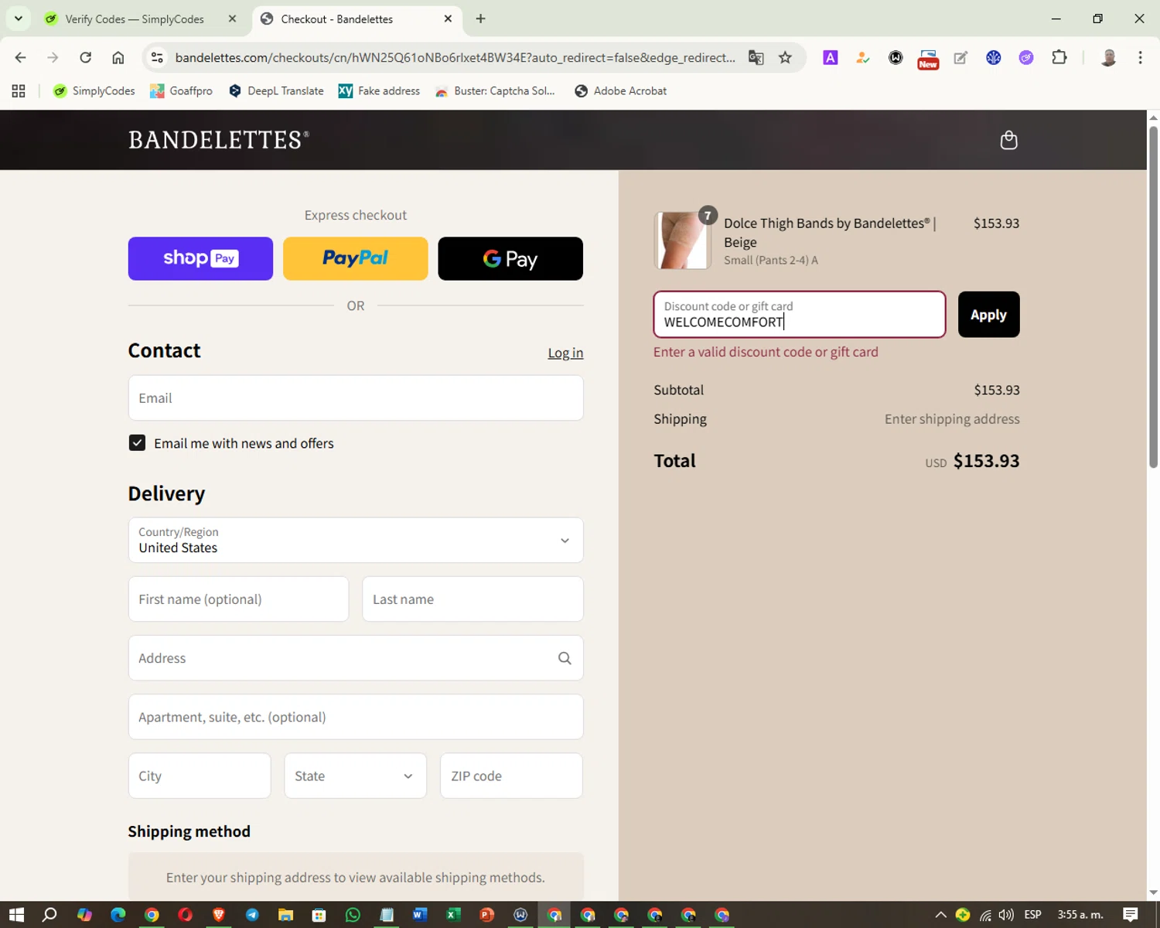Open the red New badge extension
The width and height of the screenshot is (1160, 928).
coord(928,59)
